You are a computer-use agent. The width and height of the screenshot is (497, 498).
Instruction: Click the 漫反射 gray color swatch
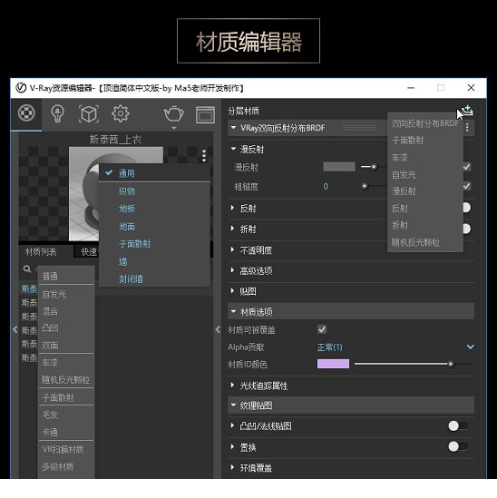(x=339, y=166)
